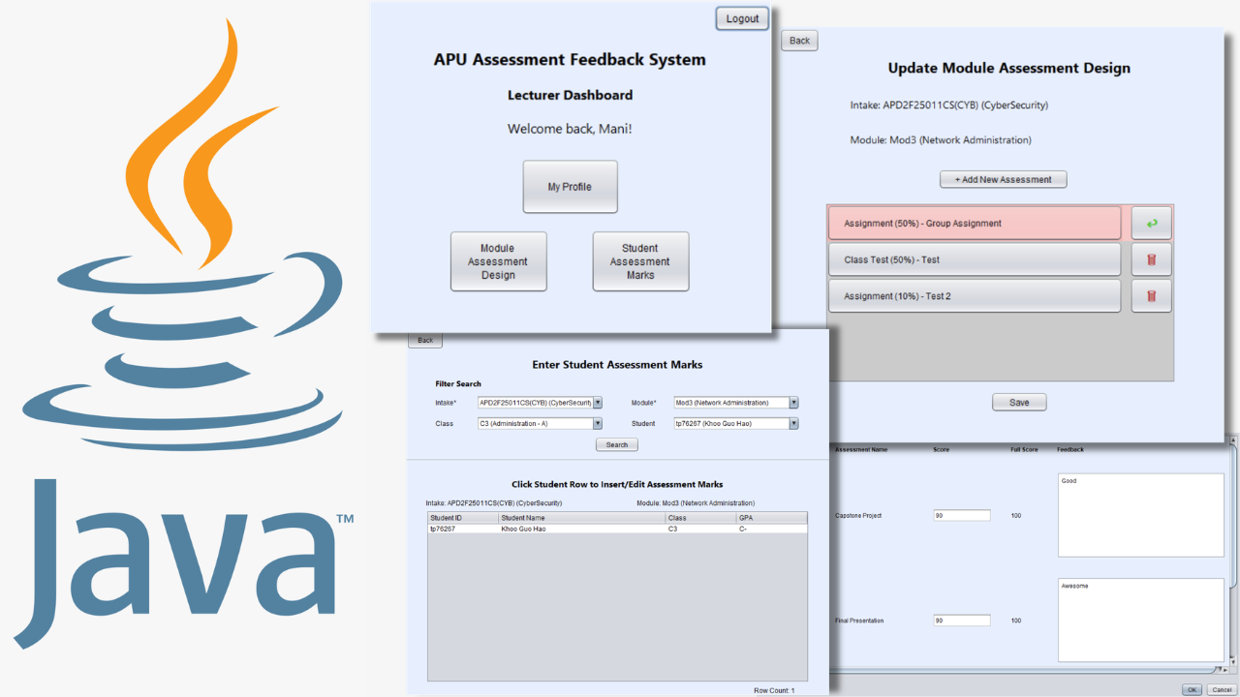Go Back from Update Module Assessment Design window
The image size is (1240, 697).
(800, 41)
